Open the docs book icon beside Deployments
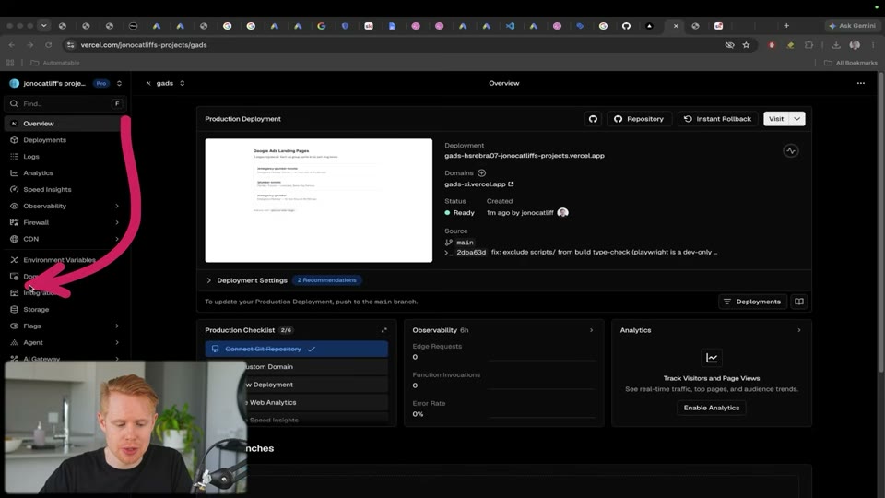The image size is (885, 498). point(799,302)
